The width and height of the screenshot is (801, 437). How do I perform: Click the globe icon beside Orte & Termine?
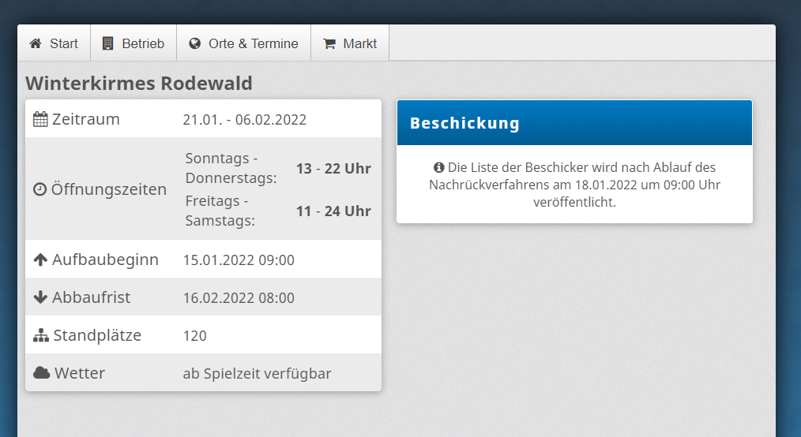click(x=195, y=44)
